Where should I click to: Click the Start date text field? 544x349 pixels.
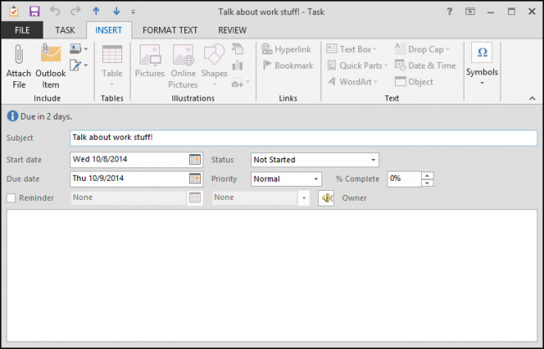(128, 160)
